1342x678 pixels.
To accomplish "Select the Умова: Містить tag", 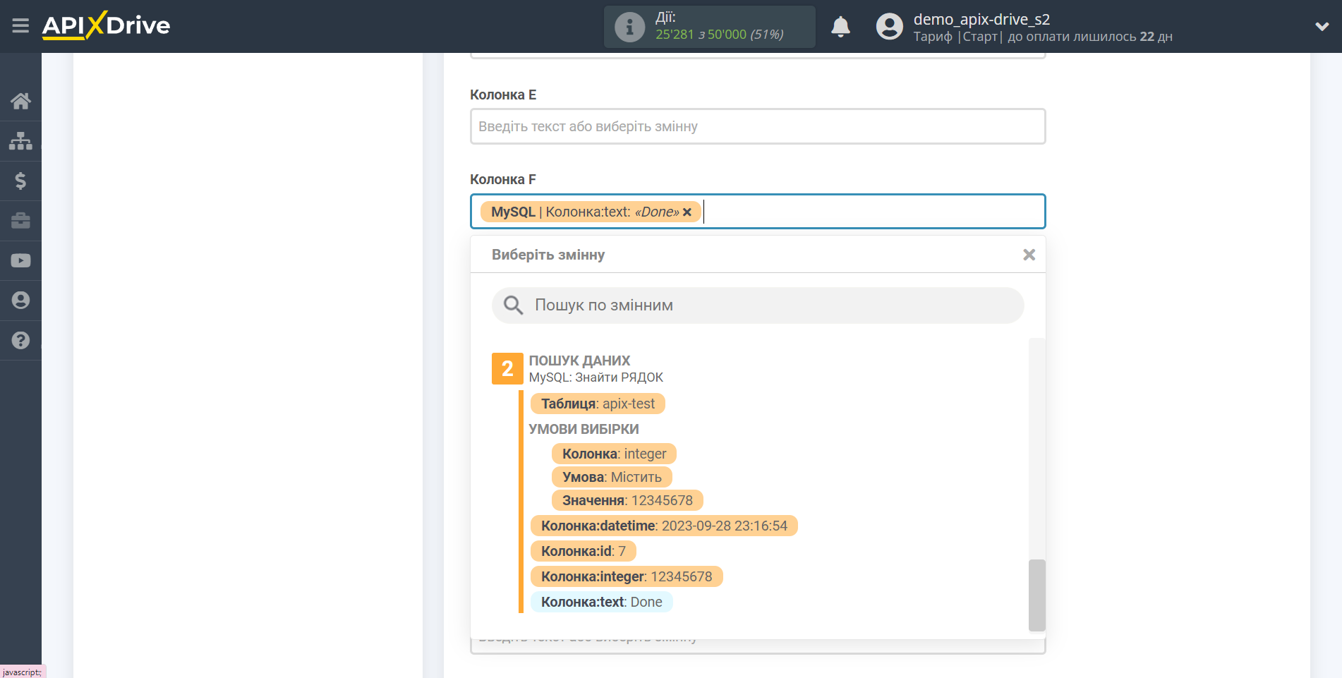I will tap(612, 477).
